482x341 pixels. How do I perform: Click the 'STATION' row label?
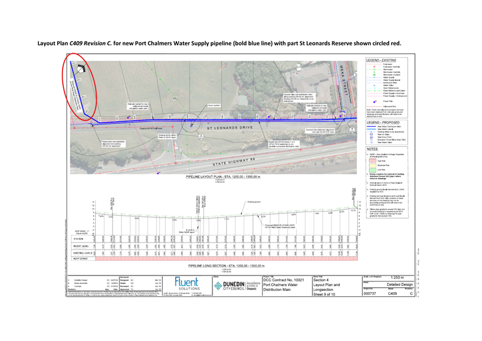(x=78, y=239)
